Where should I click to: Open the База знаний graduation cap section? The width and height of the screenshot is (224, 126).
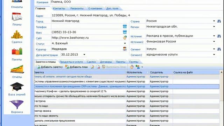(17, 89)
